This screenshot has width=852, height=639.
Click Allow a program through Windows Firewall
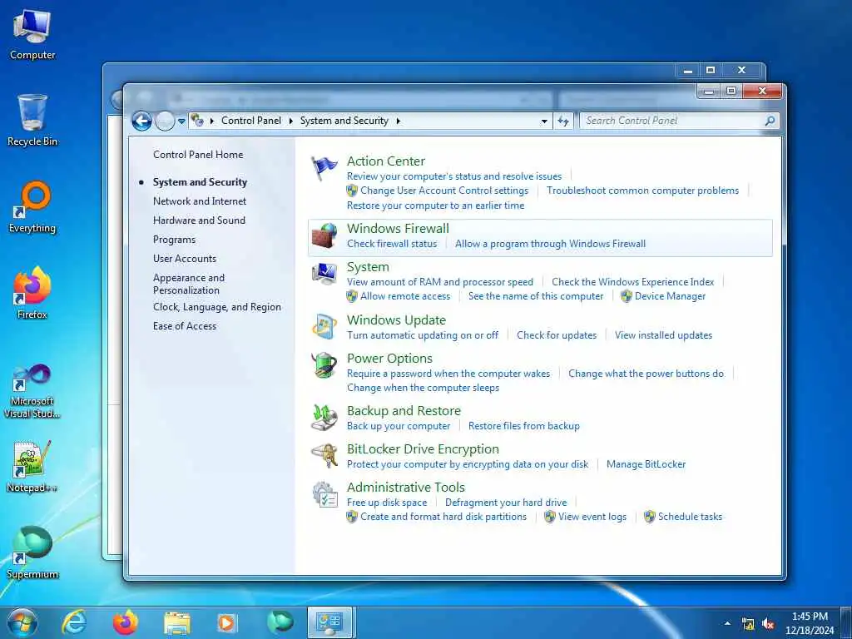(551, 244)
